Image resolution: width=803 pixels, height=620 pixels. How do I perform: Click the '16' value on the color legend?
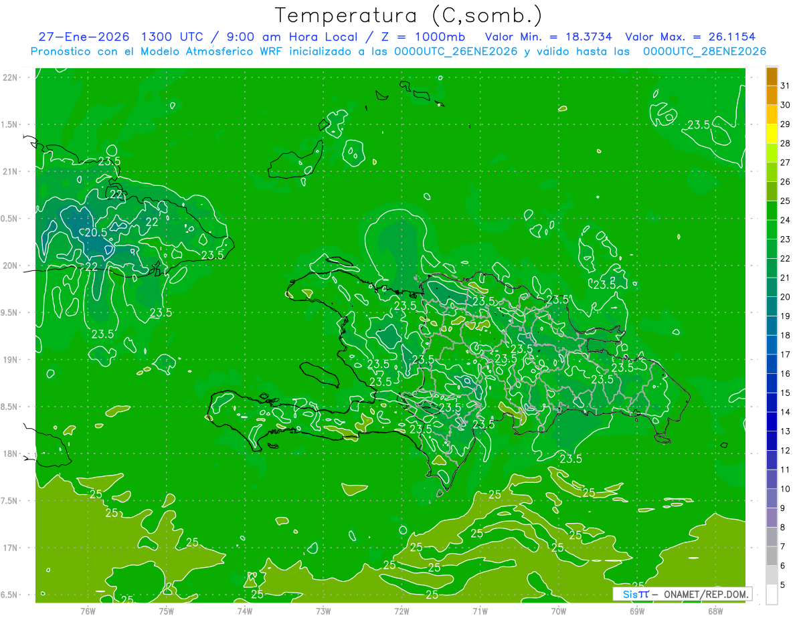tap(786, 374)
